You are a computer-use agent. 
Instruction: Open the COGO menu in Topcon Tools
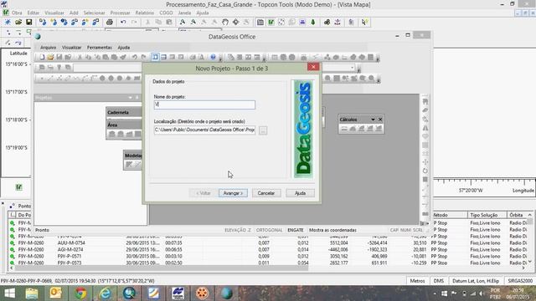click(x=166, y=13)
